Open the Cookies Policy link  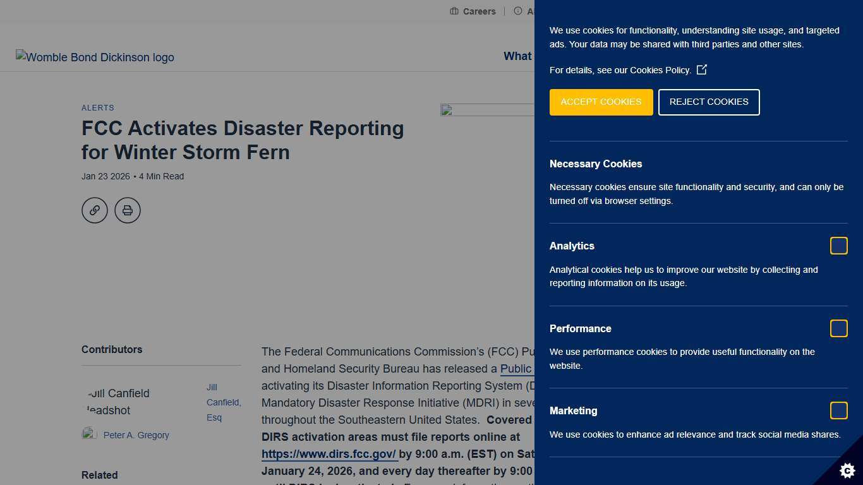pos(661,70)
